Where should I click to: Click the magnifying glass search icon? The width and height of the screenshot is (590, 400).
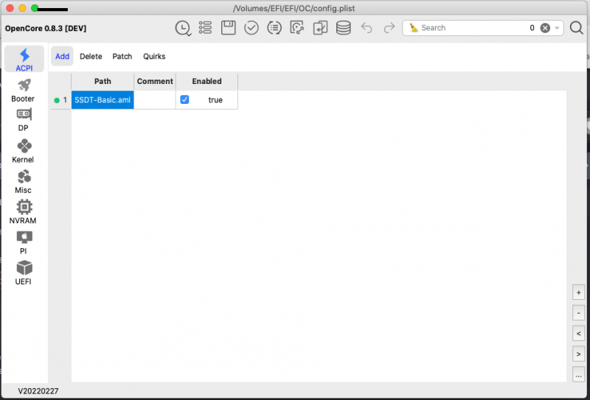[x=577, y=28]
